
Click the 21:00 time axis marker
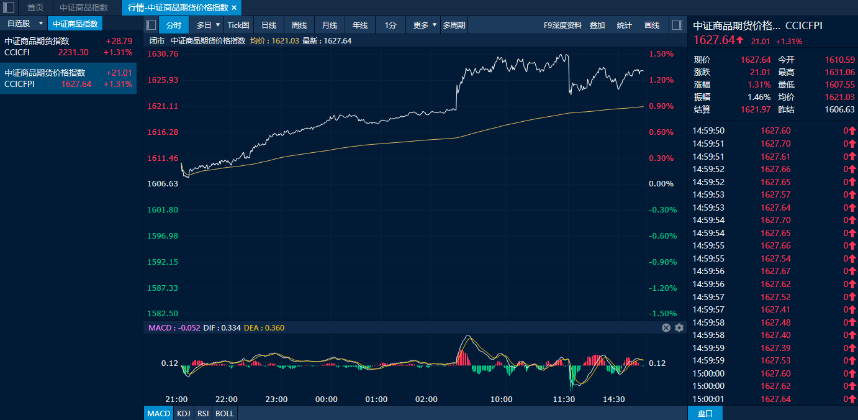click(176, 399)
